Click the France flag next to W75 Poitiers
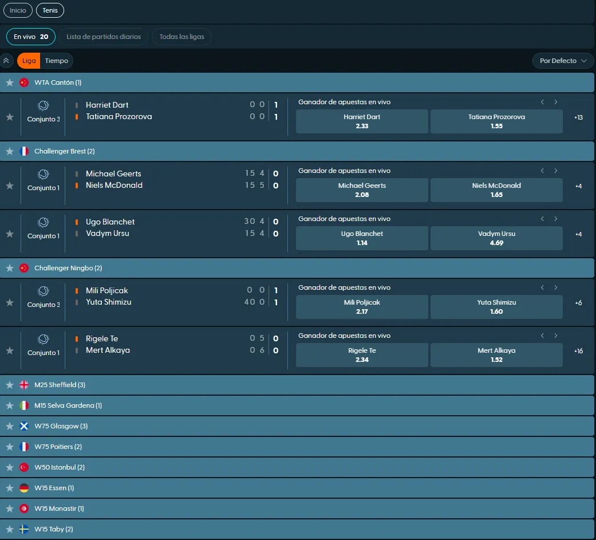 click(24, 447)
